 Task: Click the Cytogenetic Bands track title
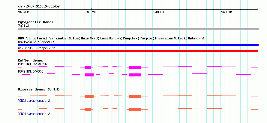click(36, 22)
